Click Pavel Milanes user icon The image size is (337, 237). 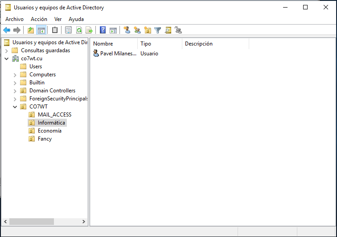96,54
